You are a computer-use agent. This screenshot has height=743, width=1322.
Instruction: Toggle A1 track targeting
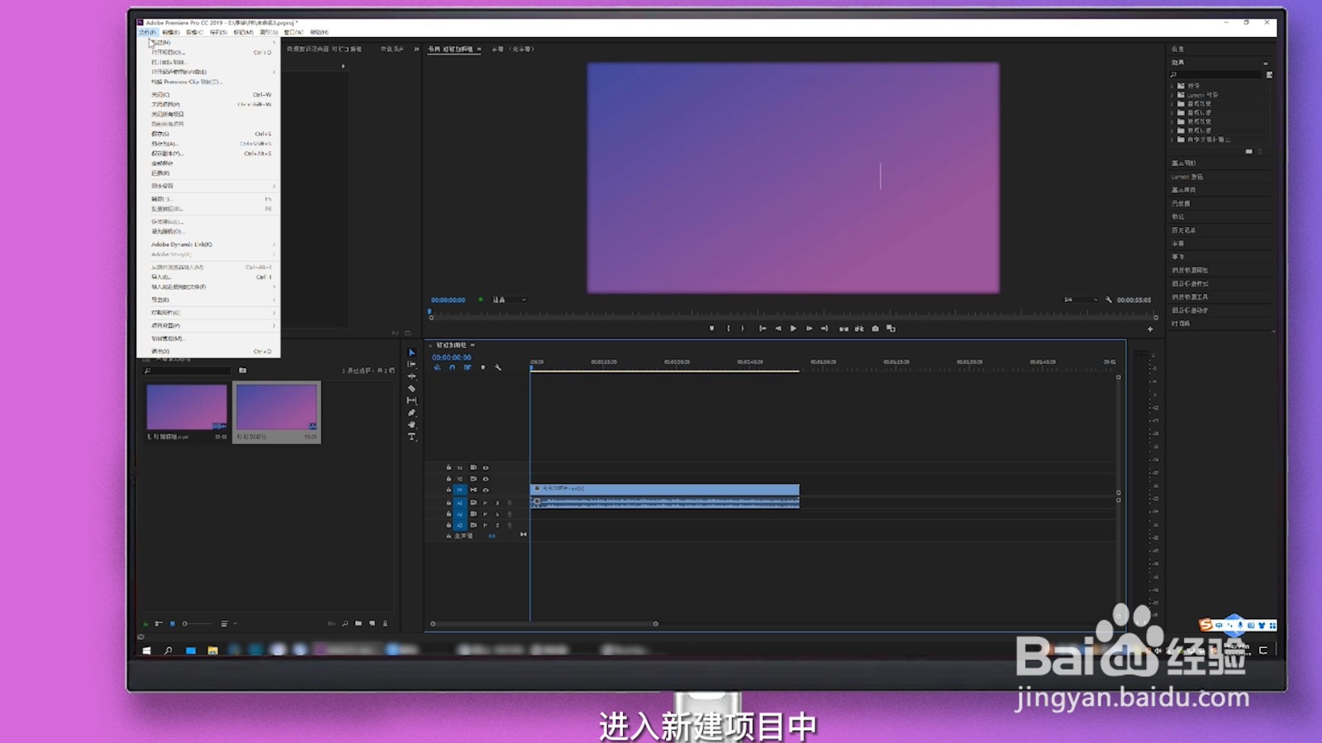pyautogui.click(x=460, y=503)
